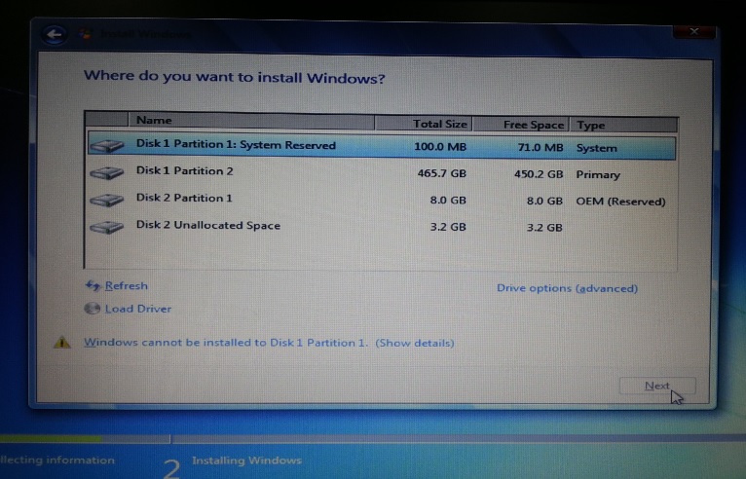Sort by the Free Space column header
This screenshot has height=479, width=746.
click(521, 125)
